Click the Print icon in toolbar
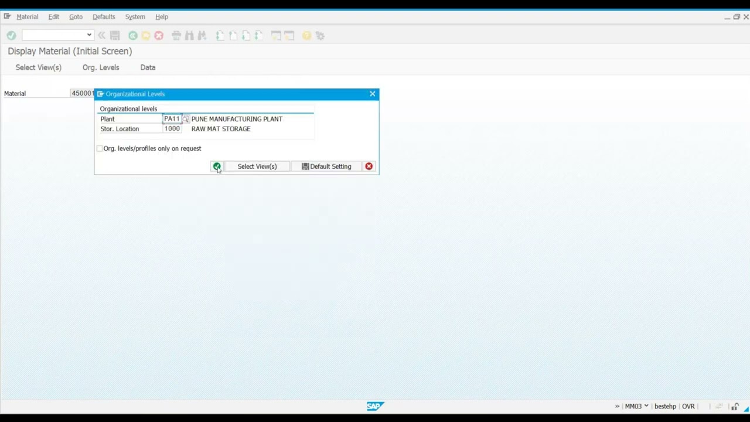This screenshot has height=422, width=750. [x=176, y=36]
